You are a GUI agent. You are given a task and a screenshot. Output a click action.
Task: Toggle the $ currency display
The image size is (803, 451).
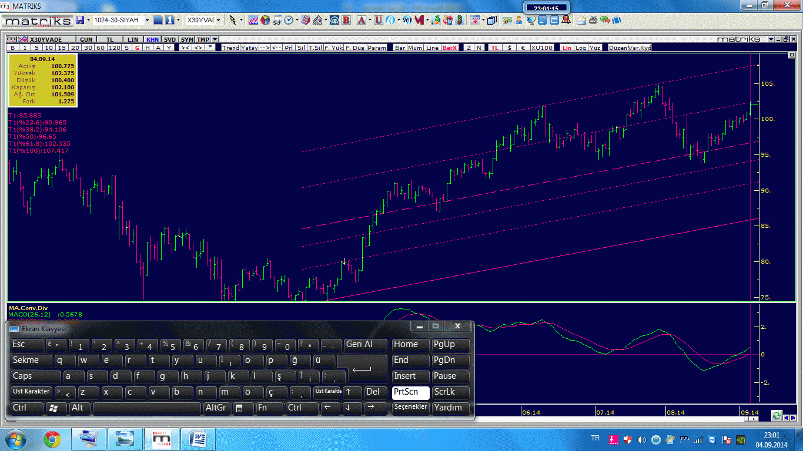509,48
